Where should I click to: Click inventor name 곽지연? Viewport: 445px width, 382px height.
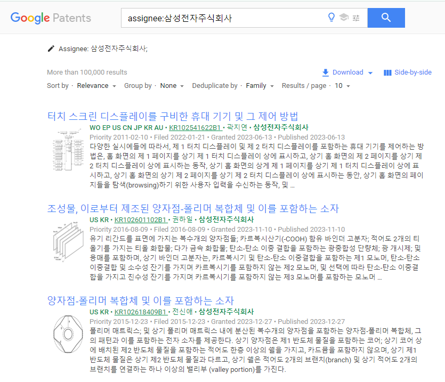click(x=237, y=127)
